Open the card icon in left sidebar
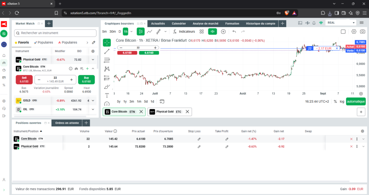The image size is (369, 195). coord(4,77)
